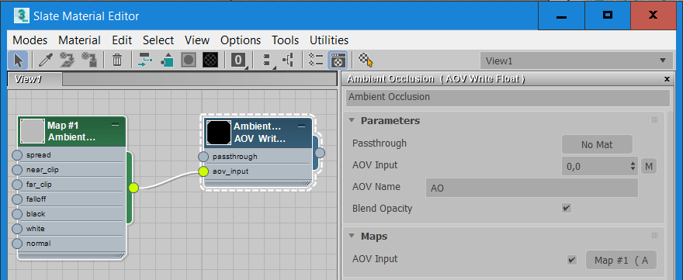Uncheck the Blend Opacity checkbox
The width and height of the screenshot is (683, 280).
[x=567, y=208]
